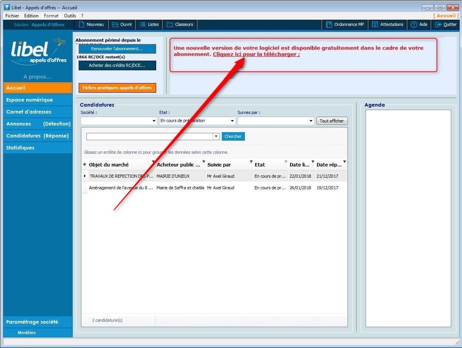This screenshot has height=348, width=462.
Task: Click the Listes icon in toolbar
Action: 143,24
